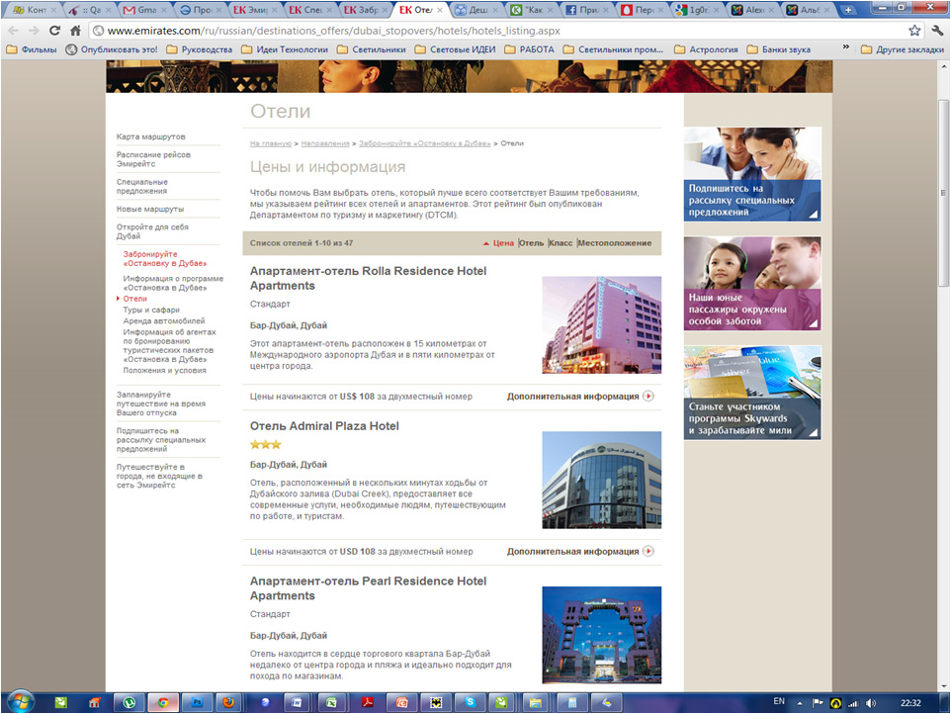The height and width of the screenshot is (714, 951).
Task: Open the 'Астрология' bookmarks folder
Action: (x=707, y=49)
